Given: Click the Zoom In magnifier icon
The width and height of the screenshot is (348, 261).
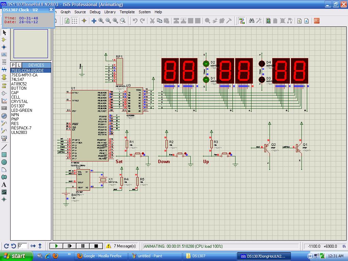Looking at the screenshot, I should [101, 21].
